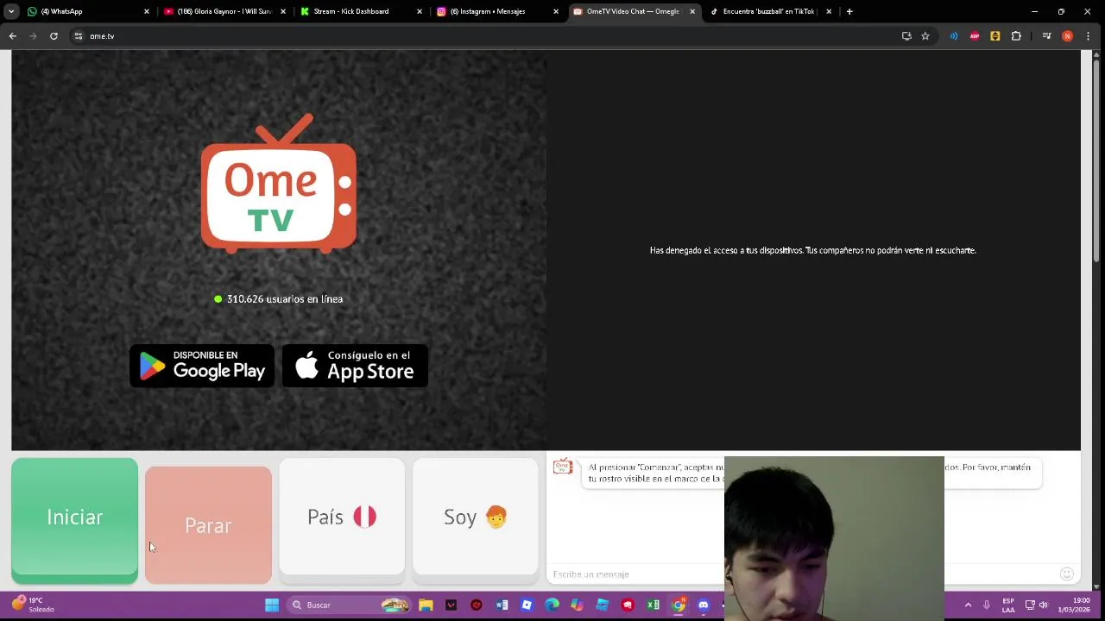Click the install app icon
1105x621 pixels.
coord(906,36)
